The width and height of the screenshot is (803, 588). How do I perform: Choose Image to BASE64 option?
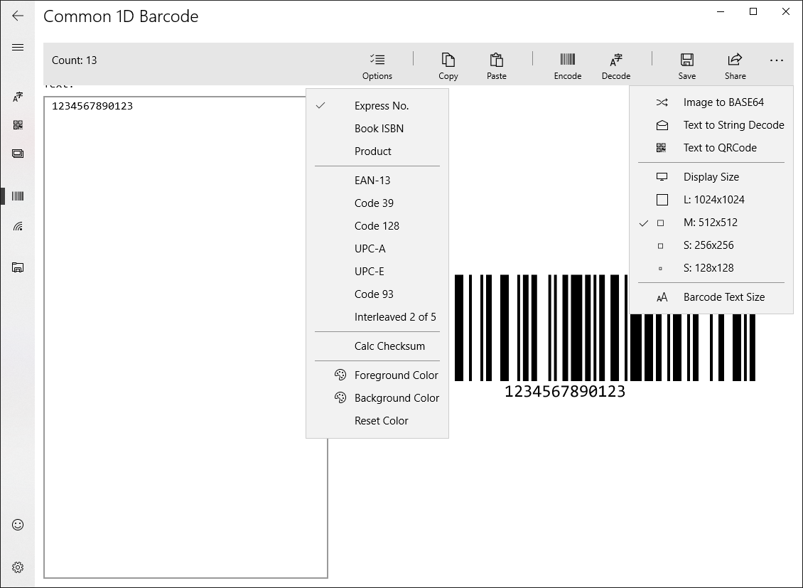click(711, 102)
